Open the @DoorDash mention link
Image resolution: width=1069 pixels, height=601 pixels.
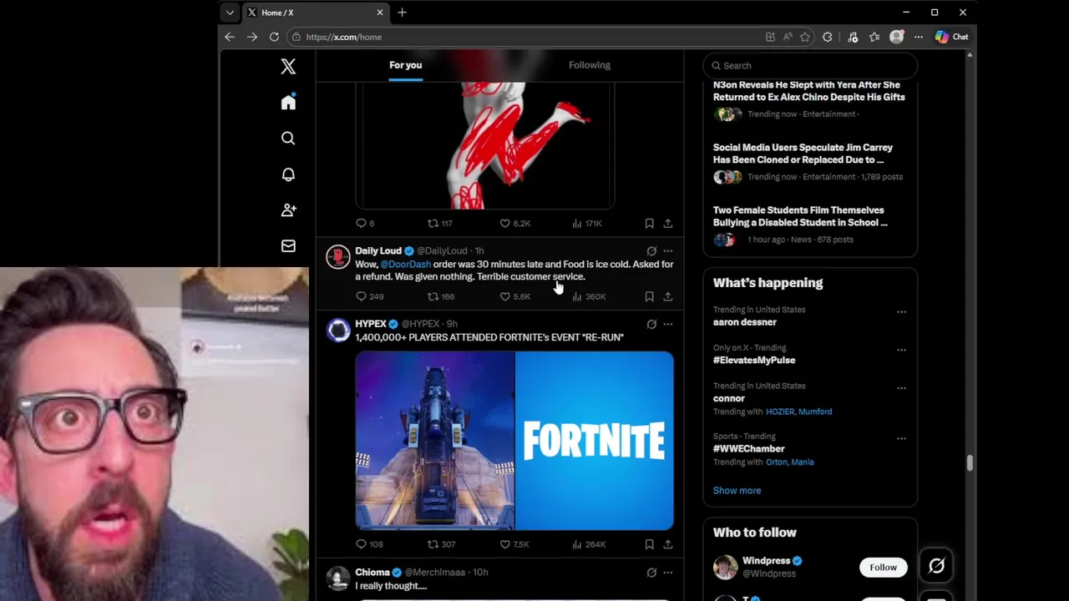[406, 264]
